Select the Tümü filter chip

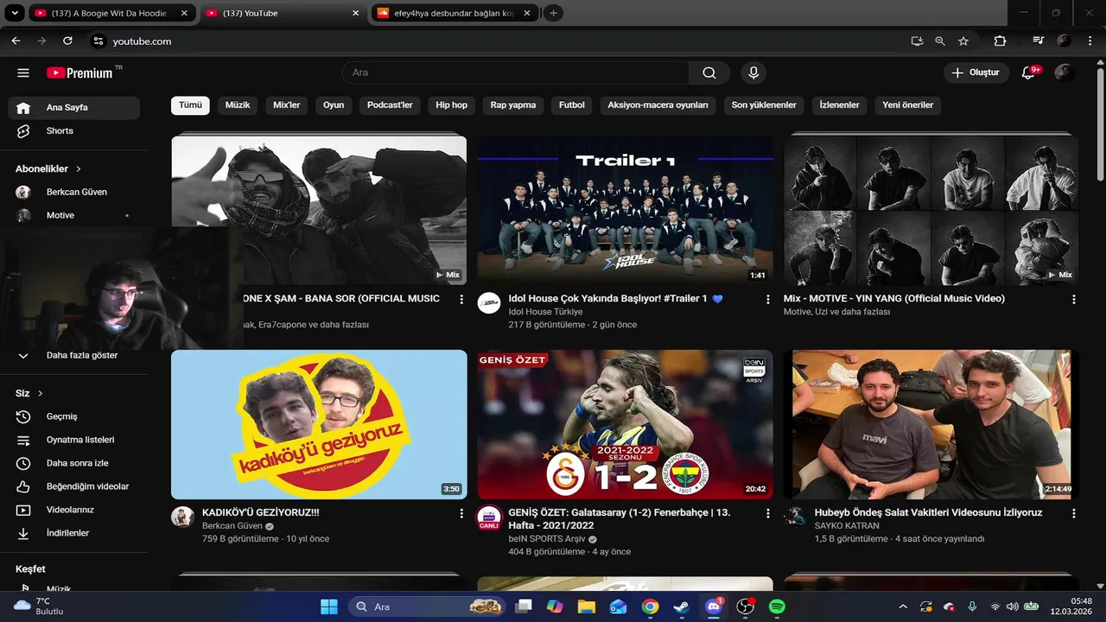[190, 105]
